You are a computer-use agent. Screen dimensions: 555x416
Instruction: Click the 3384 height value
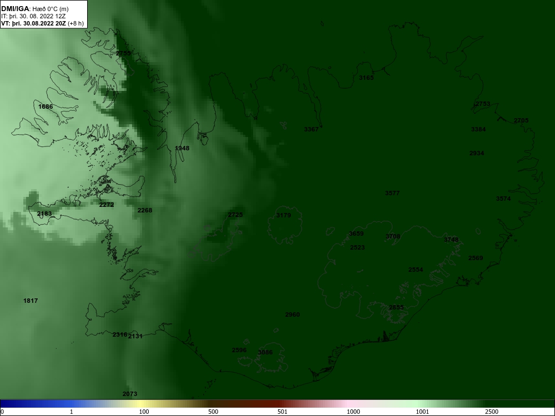coord(478,129)
